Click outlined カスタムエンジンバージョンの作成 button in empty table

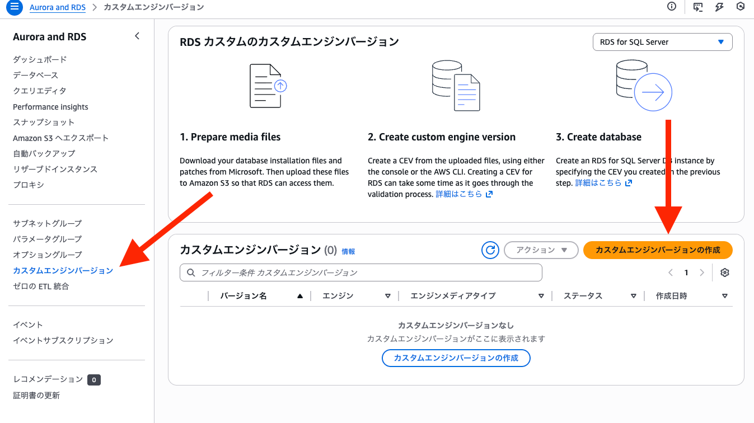tap(456, 358)
